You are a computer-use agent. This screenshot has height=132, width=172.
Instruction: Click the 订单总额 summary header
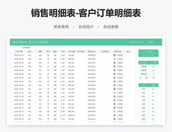(148, 51)
